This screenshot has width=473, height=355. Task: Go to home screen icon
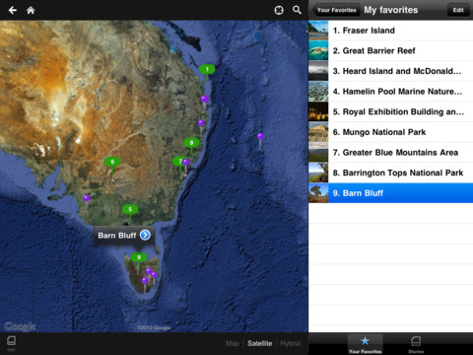point(31,10)
